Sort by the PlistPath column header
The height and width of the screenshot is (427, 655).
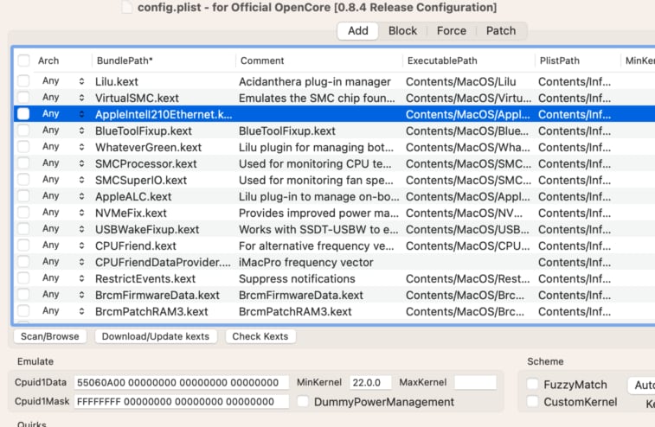pos(559,61)
